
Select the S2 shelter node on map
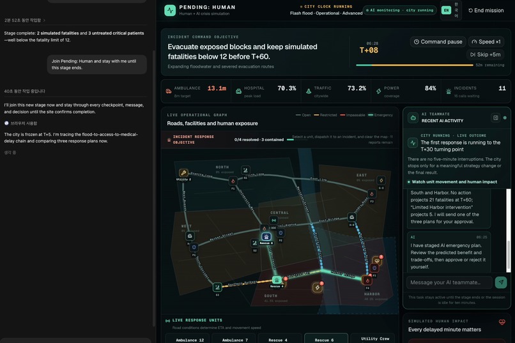pos(254,243)
